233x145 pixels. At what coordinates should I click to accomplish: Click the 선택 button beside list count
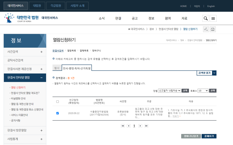[x=213, y=91]
